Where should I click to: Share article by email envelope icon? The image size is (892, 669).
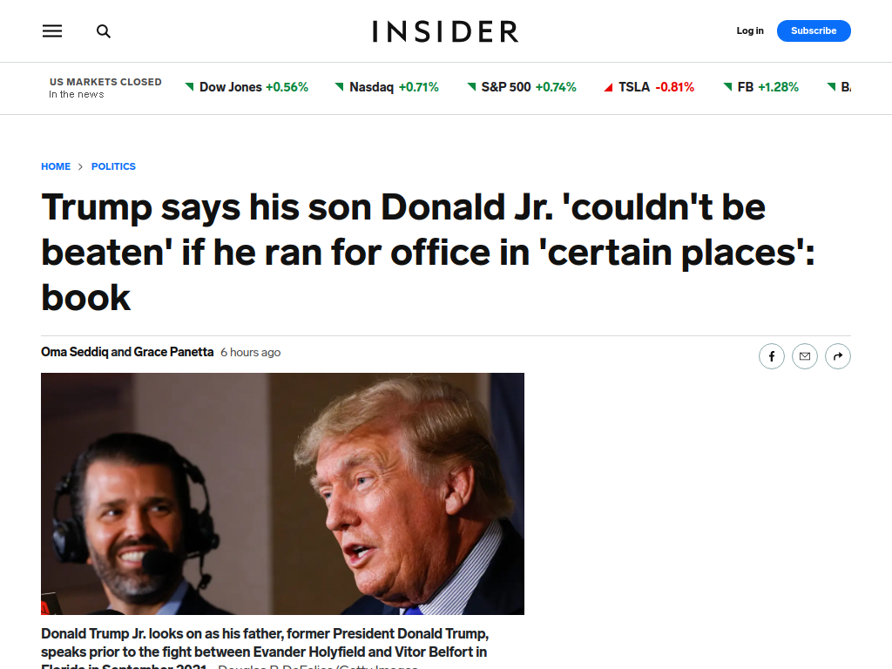[804, 356]
